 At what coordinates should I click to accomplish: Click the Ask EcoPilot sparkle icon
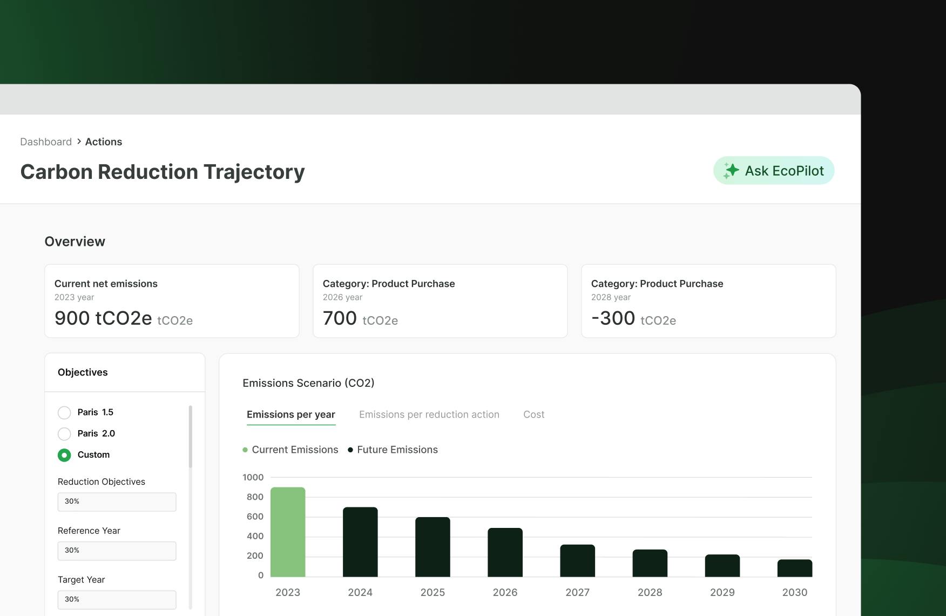click(731, 171)
